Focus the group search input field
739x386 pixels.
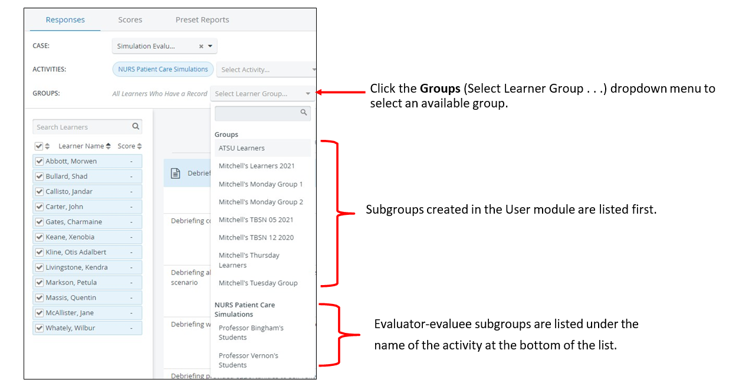[262, 113]
